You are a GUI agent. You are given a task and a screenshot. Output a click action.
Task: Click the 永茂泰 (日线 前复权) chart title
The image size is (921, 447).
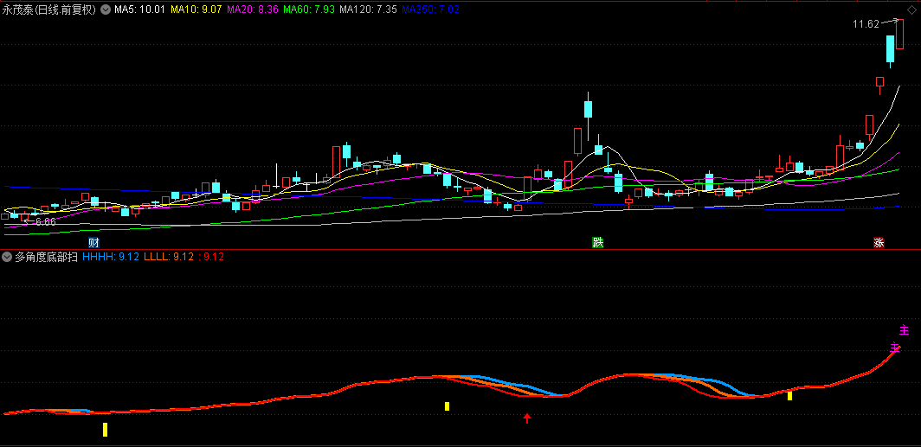click(48, 10)
